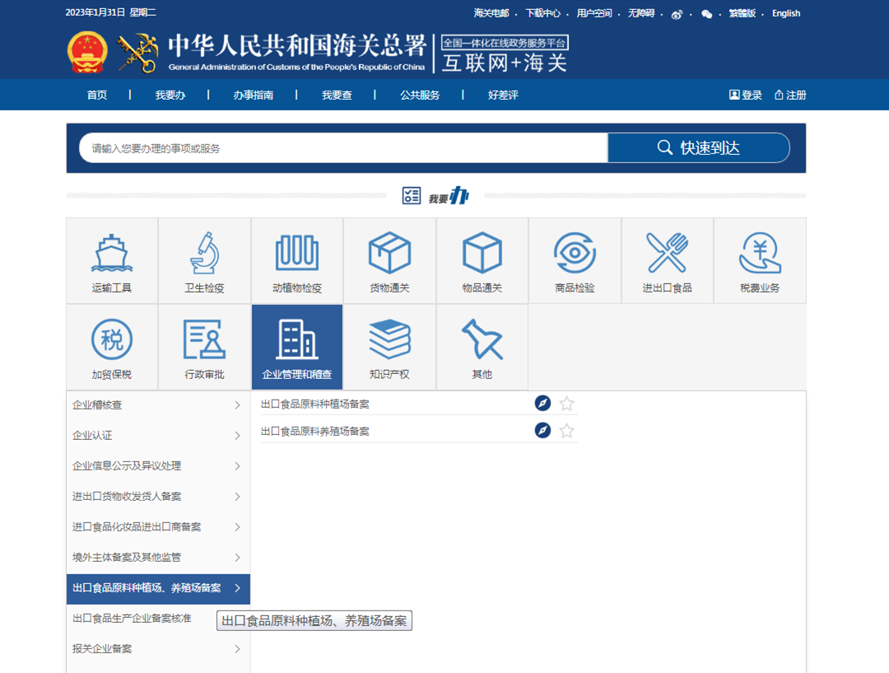Click the 税费业务 hand-with-coin icon

pos(760,251)
